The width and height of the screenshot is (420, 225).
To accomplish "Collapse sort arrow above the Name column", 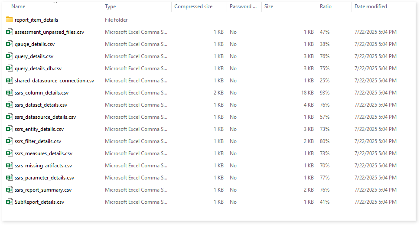I will pos(55,2).
